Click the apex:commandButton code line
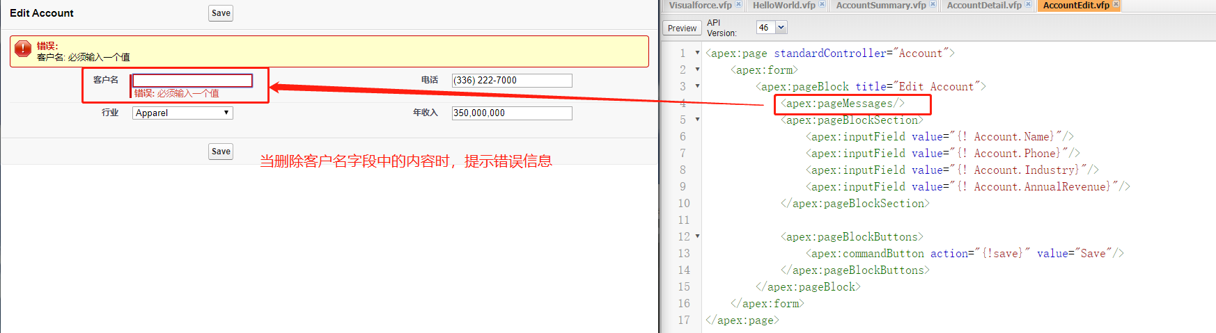Image resolution: width=1216 pixels, height=333 pixels. 965,254
